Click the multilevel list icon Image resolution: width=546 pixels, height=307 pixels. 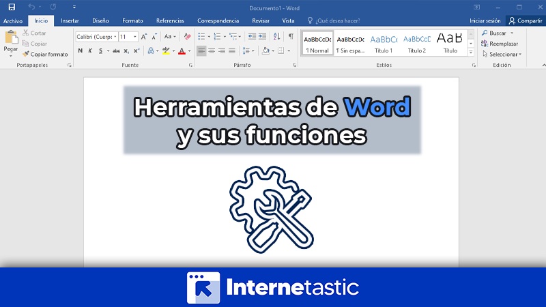pyautogui.click(x=233, y=36)
